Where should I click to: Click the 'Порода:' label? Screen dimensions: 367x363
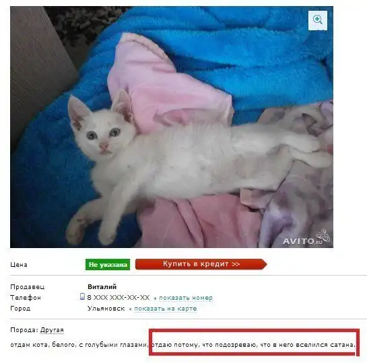pyautogui.click(x=24, y=330)
